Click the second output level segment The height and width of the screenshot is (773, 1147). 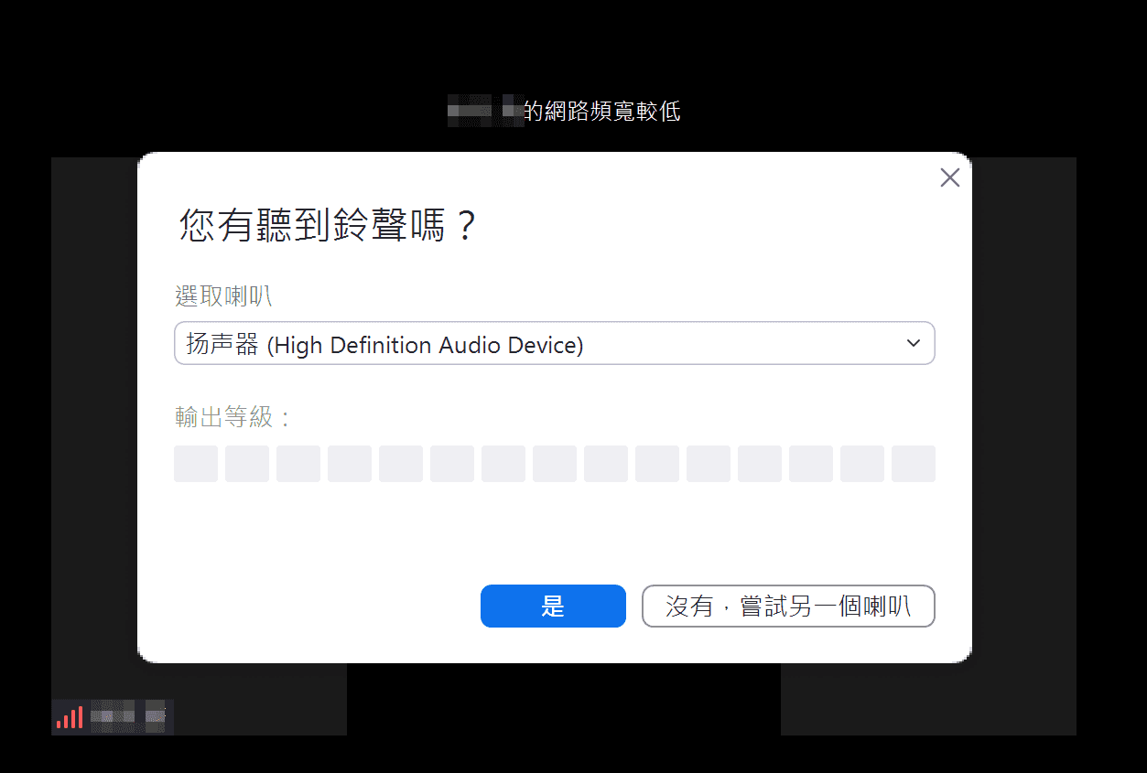pyautogui.click(x=247, y=464)
